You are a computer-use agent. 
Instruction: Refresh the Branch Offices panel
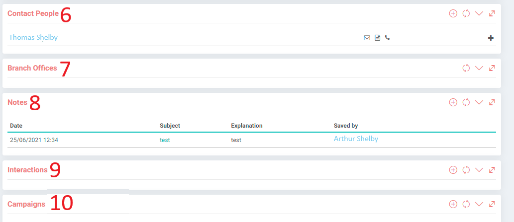[466, 68]
